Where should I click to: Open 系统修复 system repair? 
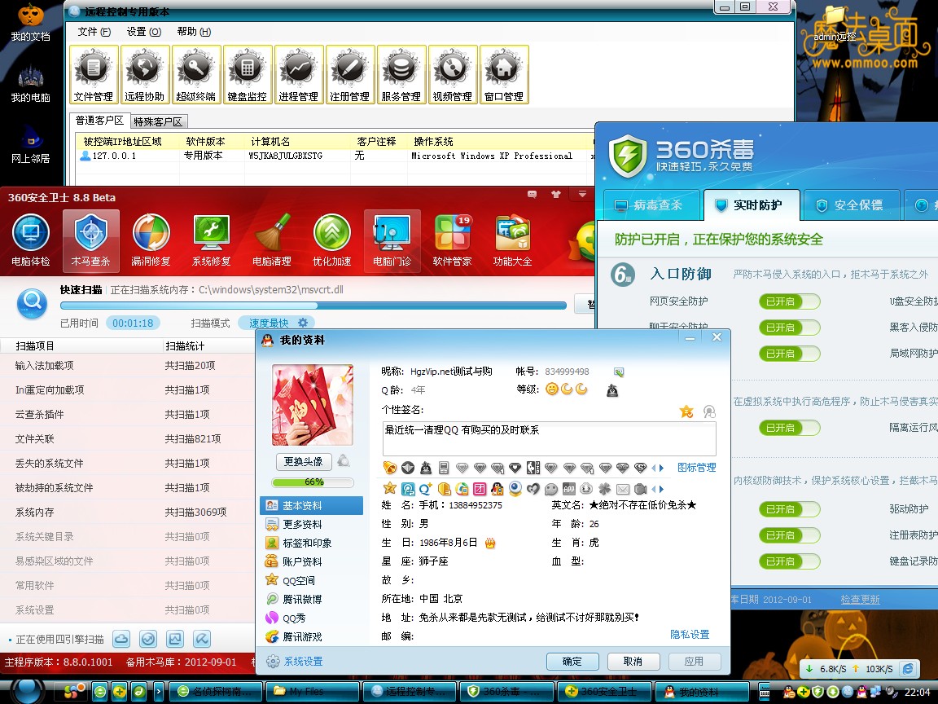pyautogui.click(x=211, y=240)
